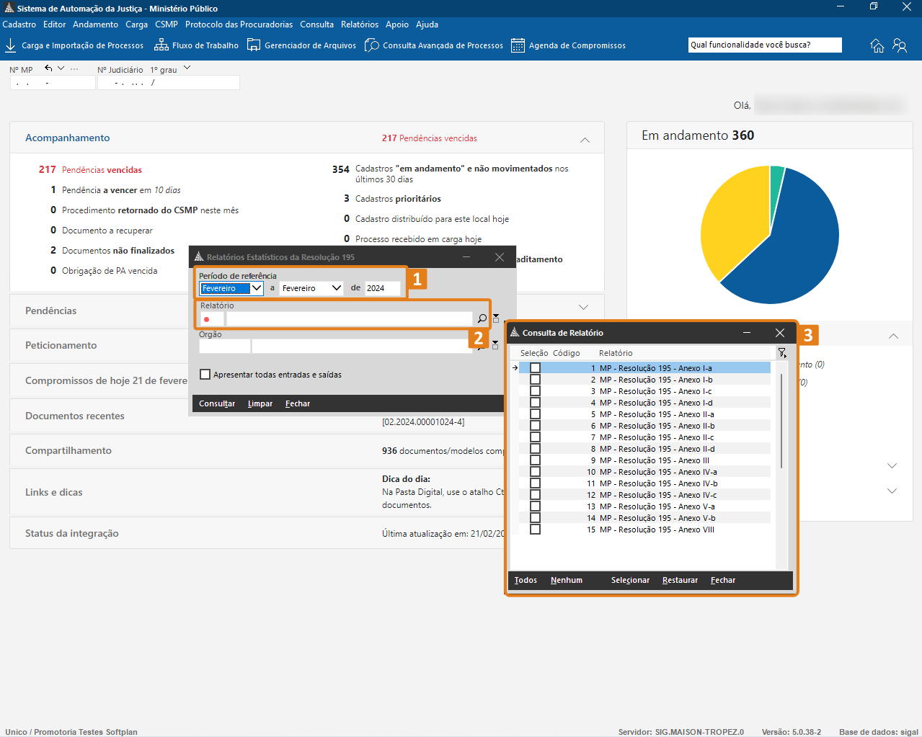Open the Relatórios menu
922x737 pixels.
[360, 24]
